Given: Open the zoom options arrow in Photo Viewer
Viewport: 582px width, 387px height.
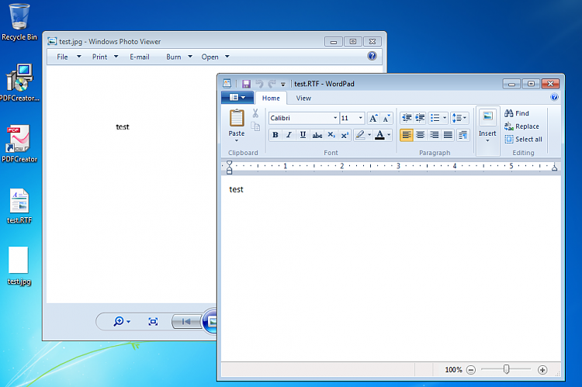Looking at the screenshot, I should click(x=128, y=322).
